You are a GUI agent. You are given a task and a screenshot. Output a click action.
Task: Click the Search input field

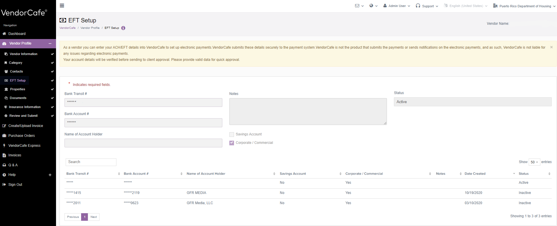[x=91, y=162]
